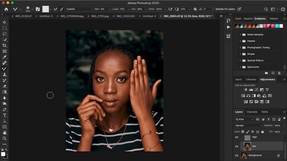Screen dimensions: 287x161
Task: Open the Opacity value slider dropdown
Action: [x=283, y=126]
